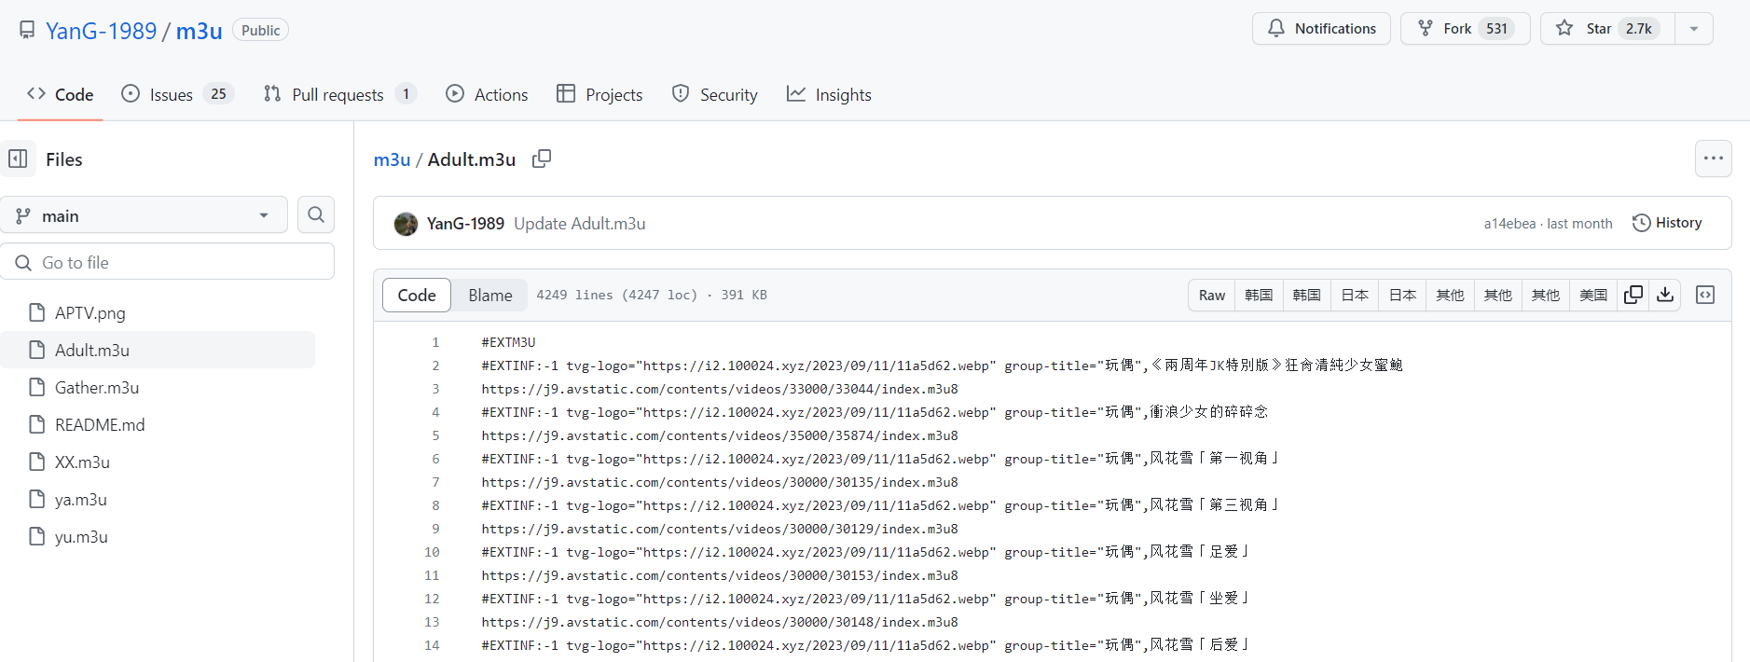The image size is (1750, 662).
Task: Open the file History
Action: click(1667, 223)
